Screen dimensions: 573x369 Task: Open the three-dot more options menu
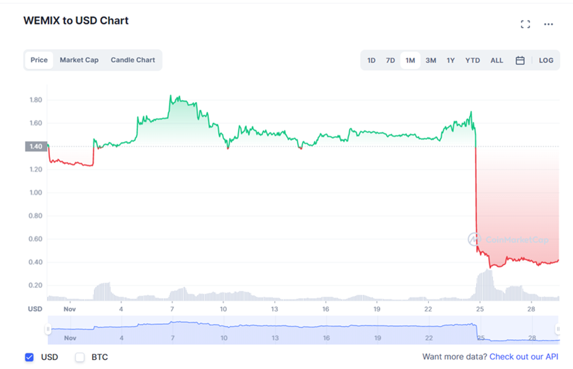click(x=548, y=24)
